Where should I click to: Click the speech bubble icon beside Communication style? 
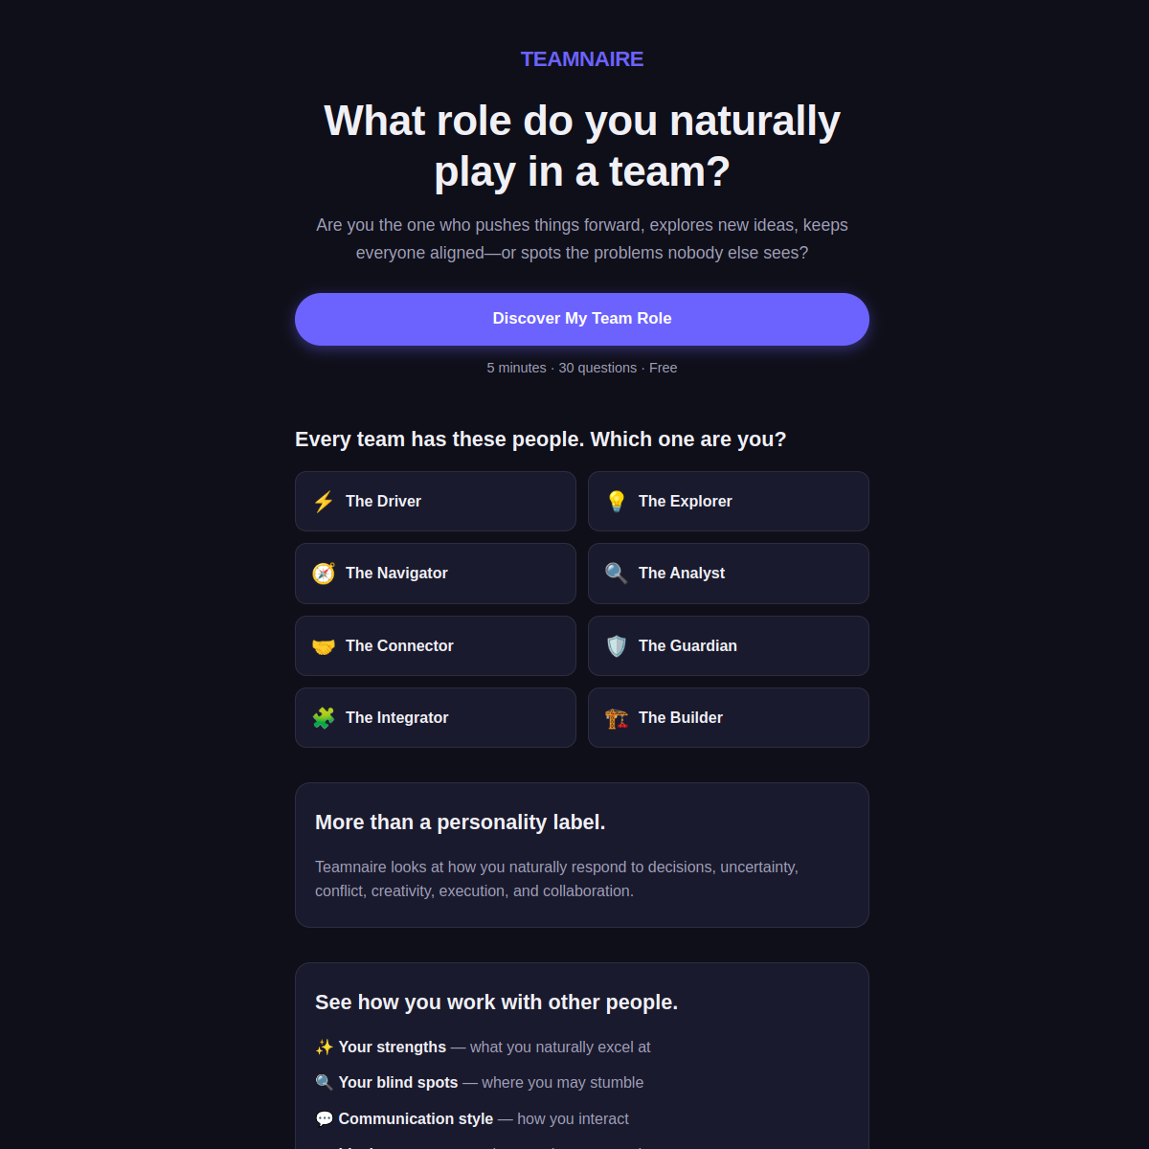click(325, 1119)
